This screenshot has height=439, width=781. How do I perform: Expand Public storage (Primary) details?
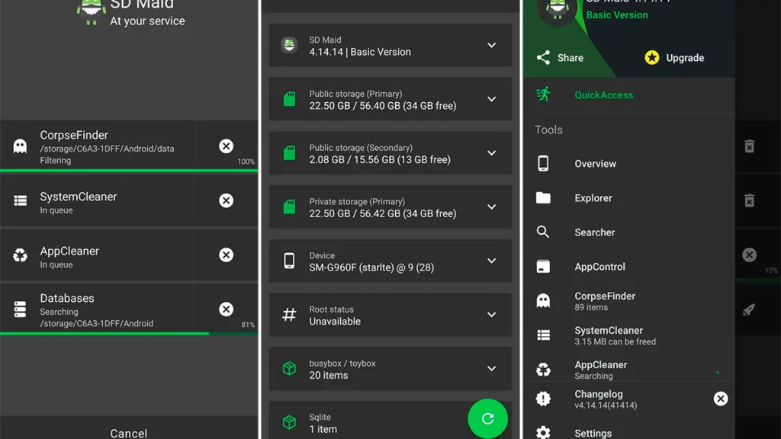(492, 99)
